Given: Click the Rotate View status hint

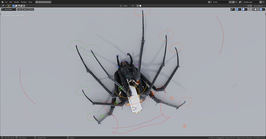Looking at the screenshot, I should [x=42, y=137].
